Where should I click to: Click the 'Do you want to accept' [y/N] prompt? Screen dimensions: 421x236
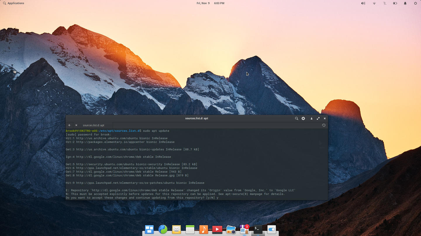coord(142,198)
